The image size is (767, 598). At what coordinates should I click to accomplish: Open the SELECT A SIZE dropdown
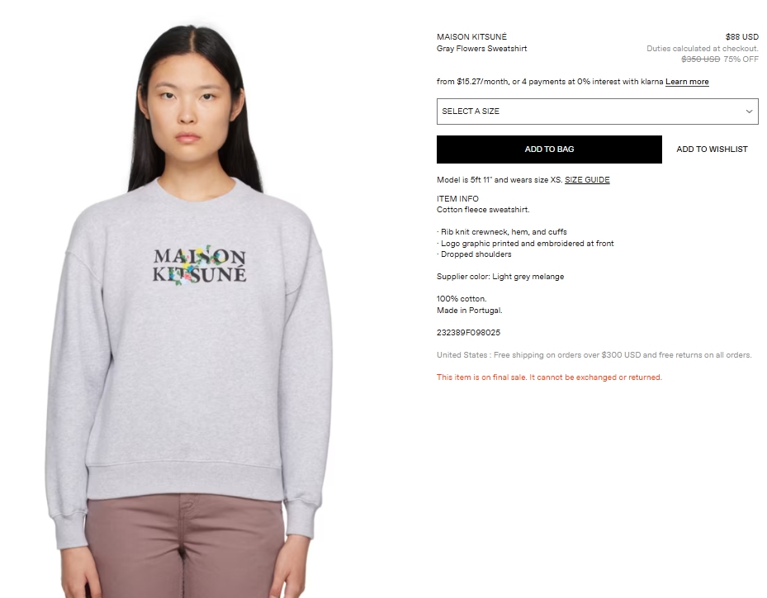pyautogui.click(x=597, y=112)
